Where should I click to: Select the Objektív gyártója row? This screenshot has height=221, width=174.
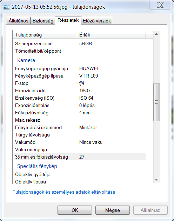80,174
